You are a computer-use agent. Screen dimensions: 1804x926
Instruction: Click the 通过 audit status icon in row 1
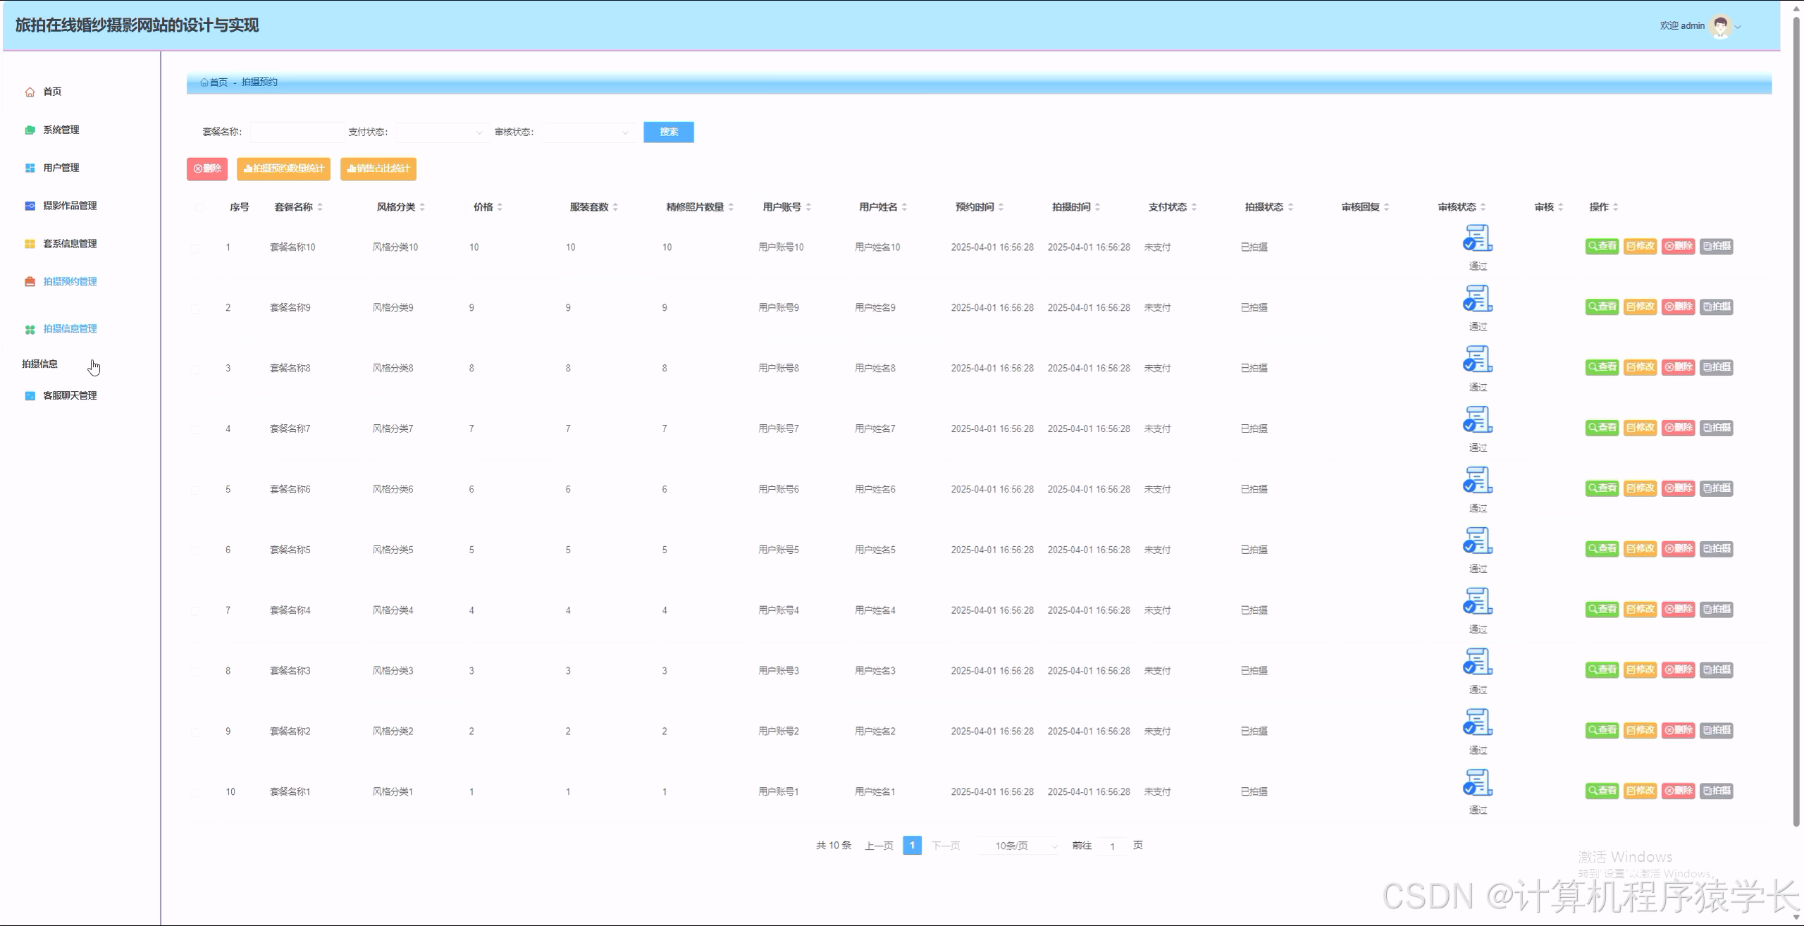(1478, 238)
